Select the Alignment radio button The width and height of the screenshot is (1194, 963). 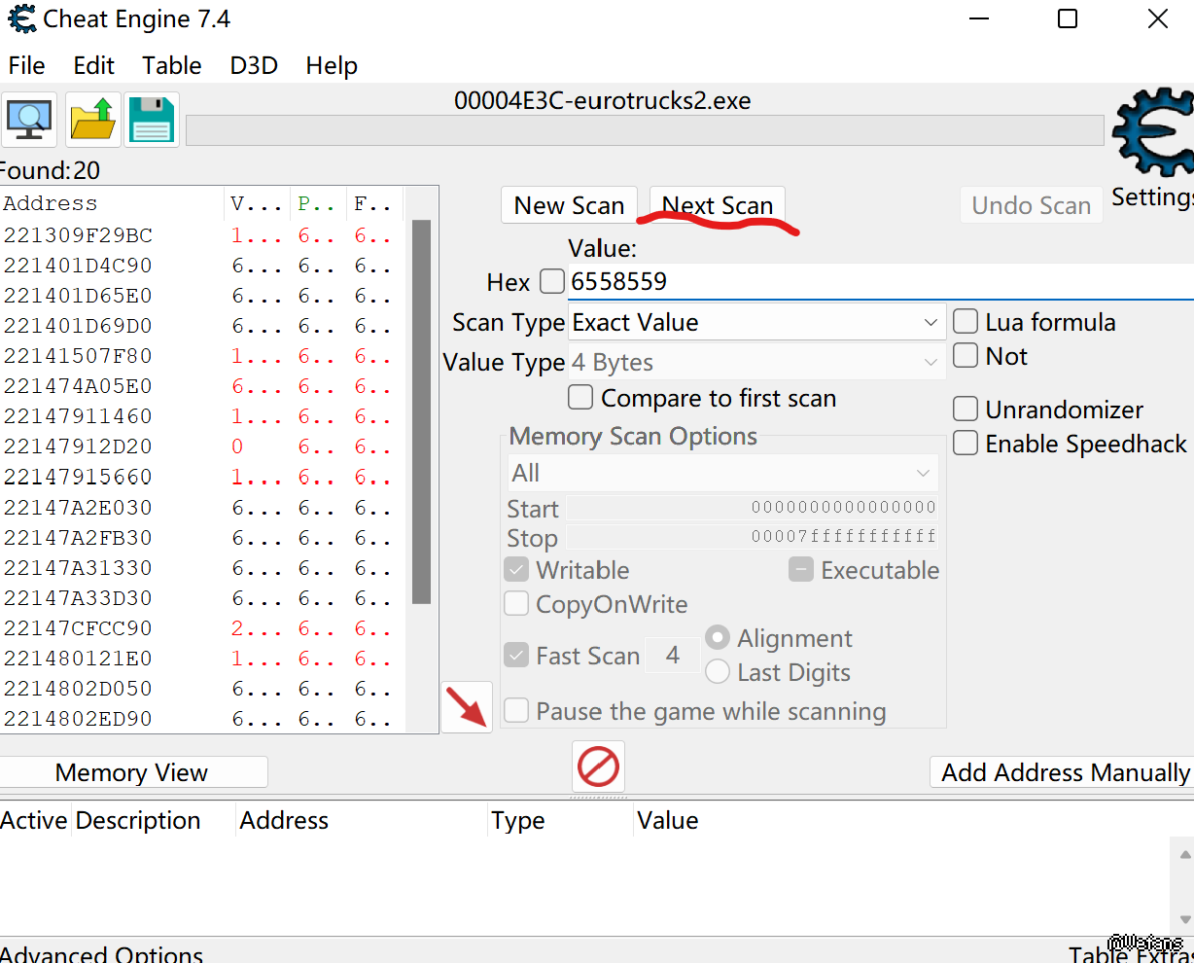point(718,638)
